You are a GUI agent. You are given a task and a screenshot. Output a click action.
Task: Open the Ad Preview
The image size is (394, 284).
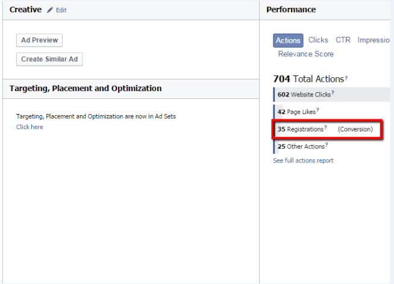pos(39,40)
